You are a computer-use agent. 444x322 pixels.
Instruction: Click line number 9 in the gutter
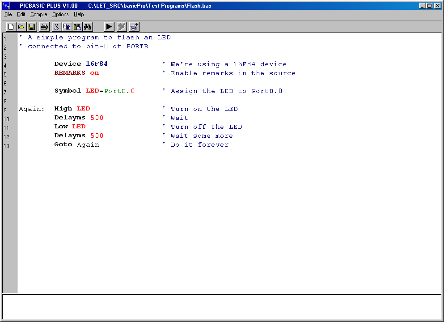pos(5,110)
